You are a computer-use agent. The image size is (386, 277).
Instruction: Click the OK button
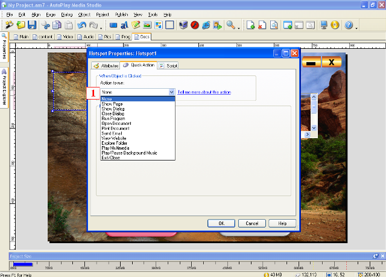click(x=221, y=223)
